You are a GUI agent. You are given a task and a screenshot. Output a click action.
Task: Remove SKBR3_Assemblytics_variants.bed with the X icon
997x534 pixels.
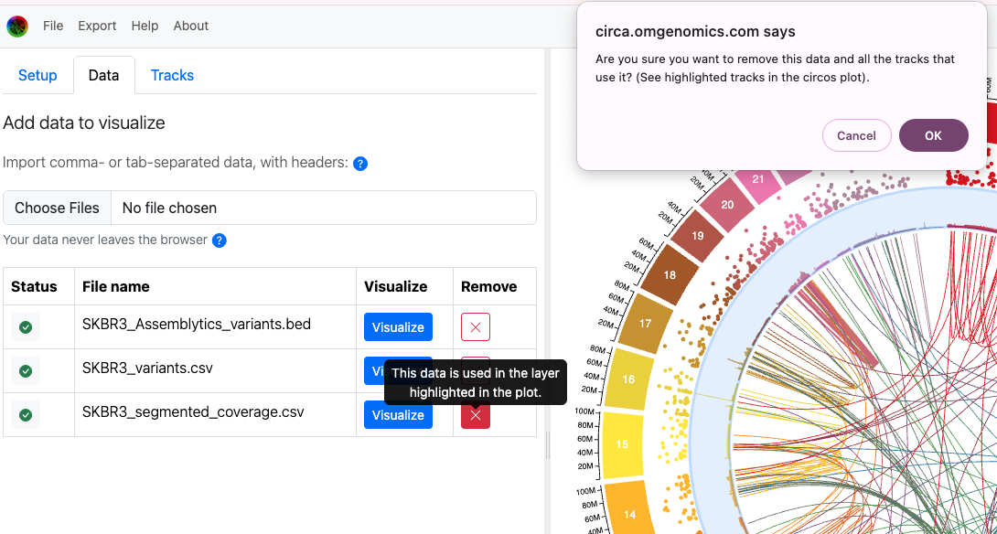coord(476,327)
